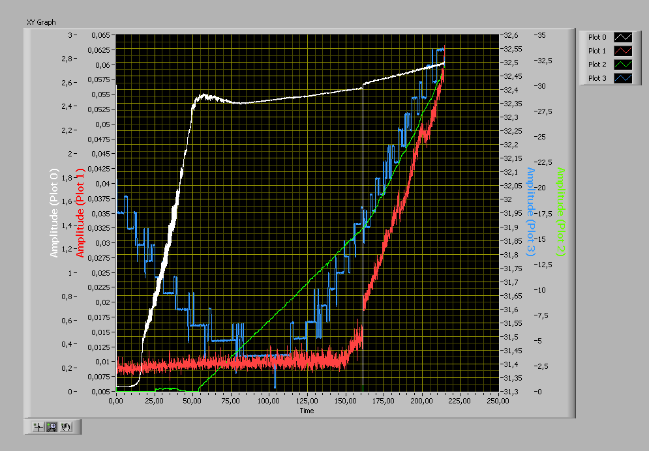Edit the 0,00 time axis minimum
Viewport: 649px width, 451px height.
tap(116, 401)
